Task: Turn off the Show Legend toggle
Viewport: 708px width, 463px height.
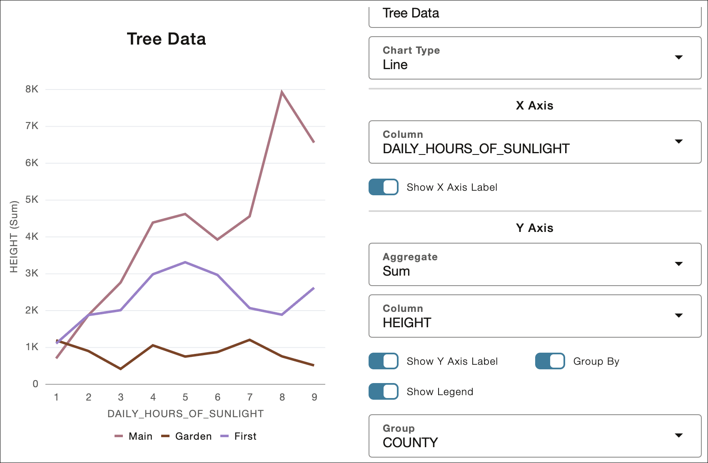Action: [x=383, y=391]
